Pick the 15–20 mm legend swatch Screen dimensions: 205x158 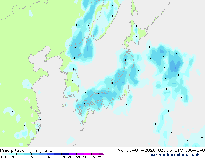pyautogui.click(x=50, y=154)
